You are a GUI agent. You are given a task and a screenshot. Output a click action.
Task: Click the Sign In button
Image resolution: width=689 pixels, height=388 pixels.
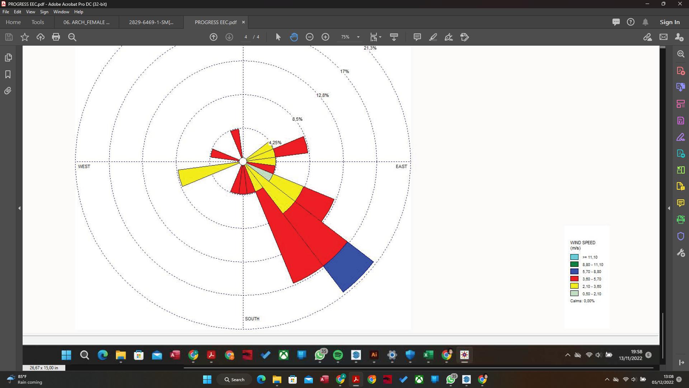point(669,22)
